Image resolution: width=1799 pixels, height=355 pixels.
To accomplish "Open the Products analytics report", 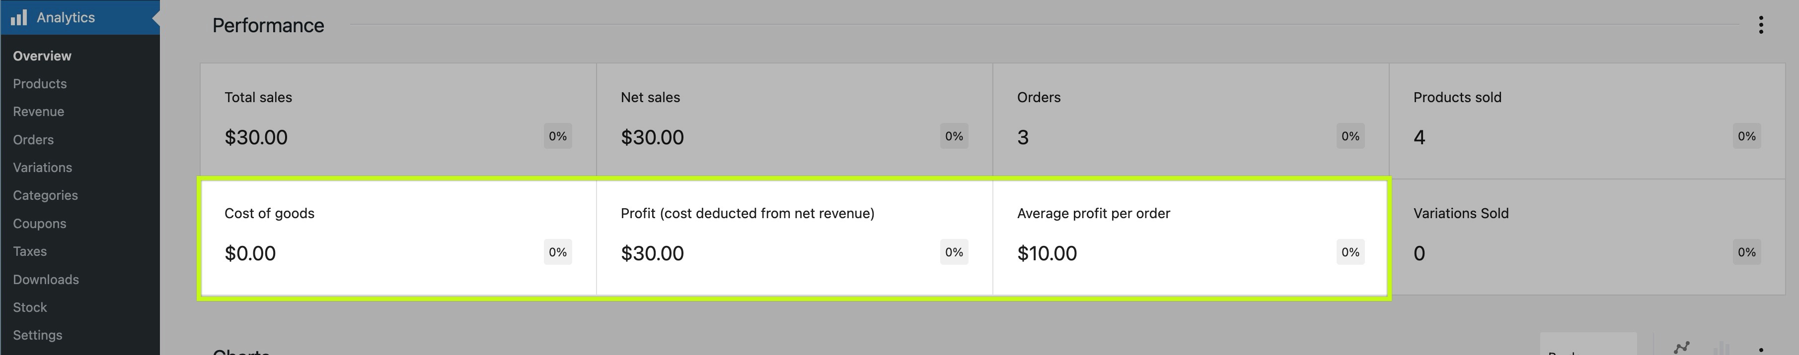I will [40, 84].
